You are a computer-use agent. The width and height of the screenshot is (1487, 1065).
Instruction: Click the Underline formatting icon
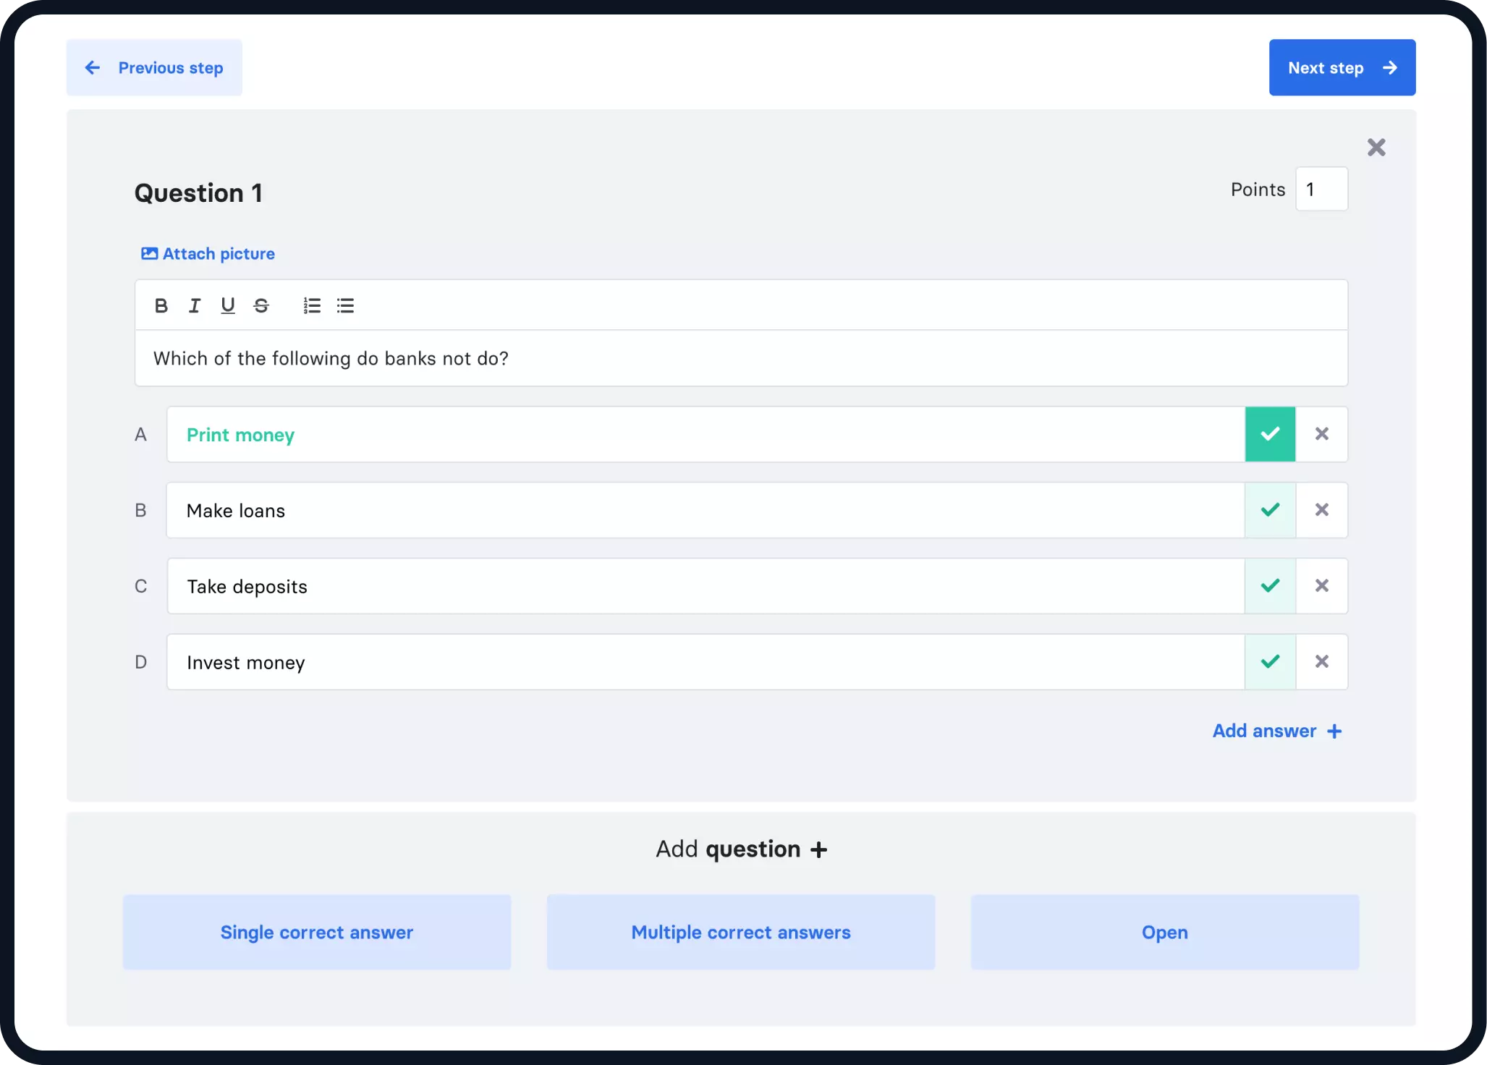pyautogui.click(x=226, y=305)
